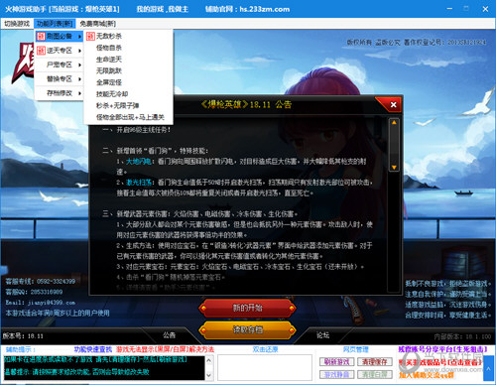Screen dimensions: 496x385
Task: Select 怪物全部出现+马上通关 option
Action: click(x=129, y=117)
